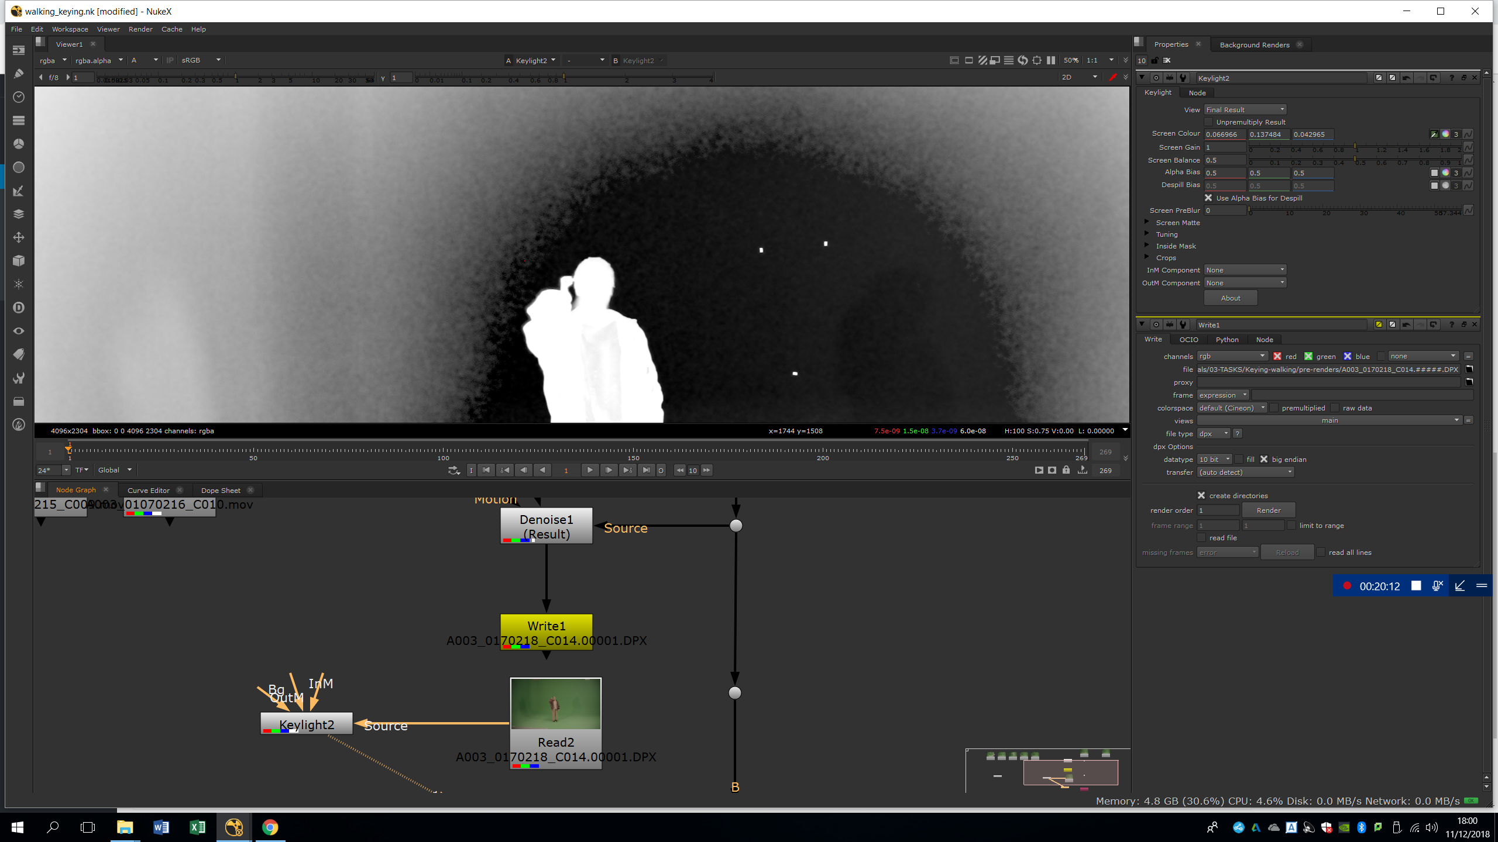Screen dimensions: 1498x842
Task: Click the play forward button
Action: tap(589, 470)
